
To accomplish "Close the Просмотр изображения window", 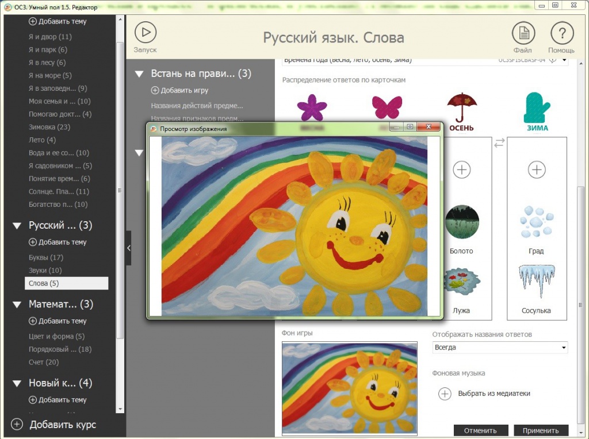I will coord(429,127).
